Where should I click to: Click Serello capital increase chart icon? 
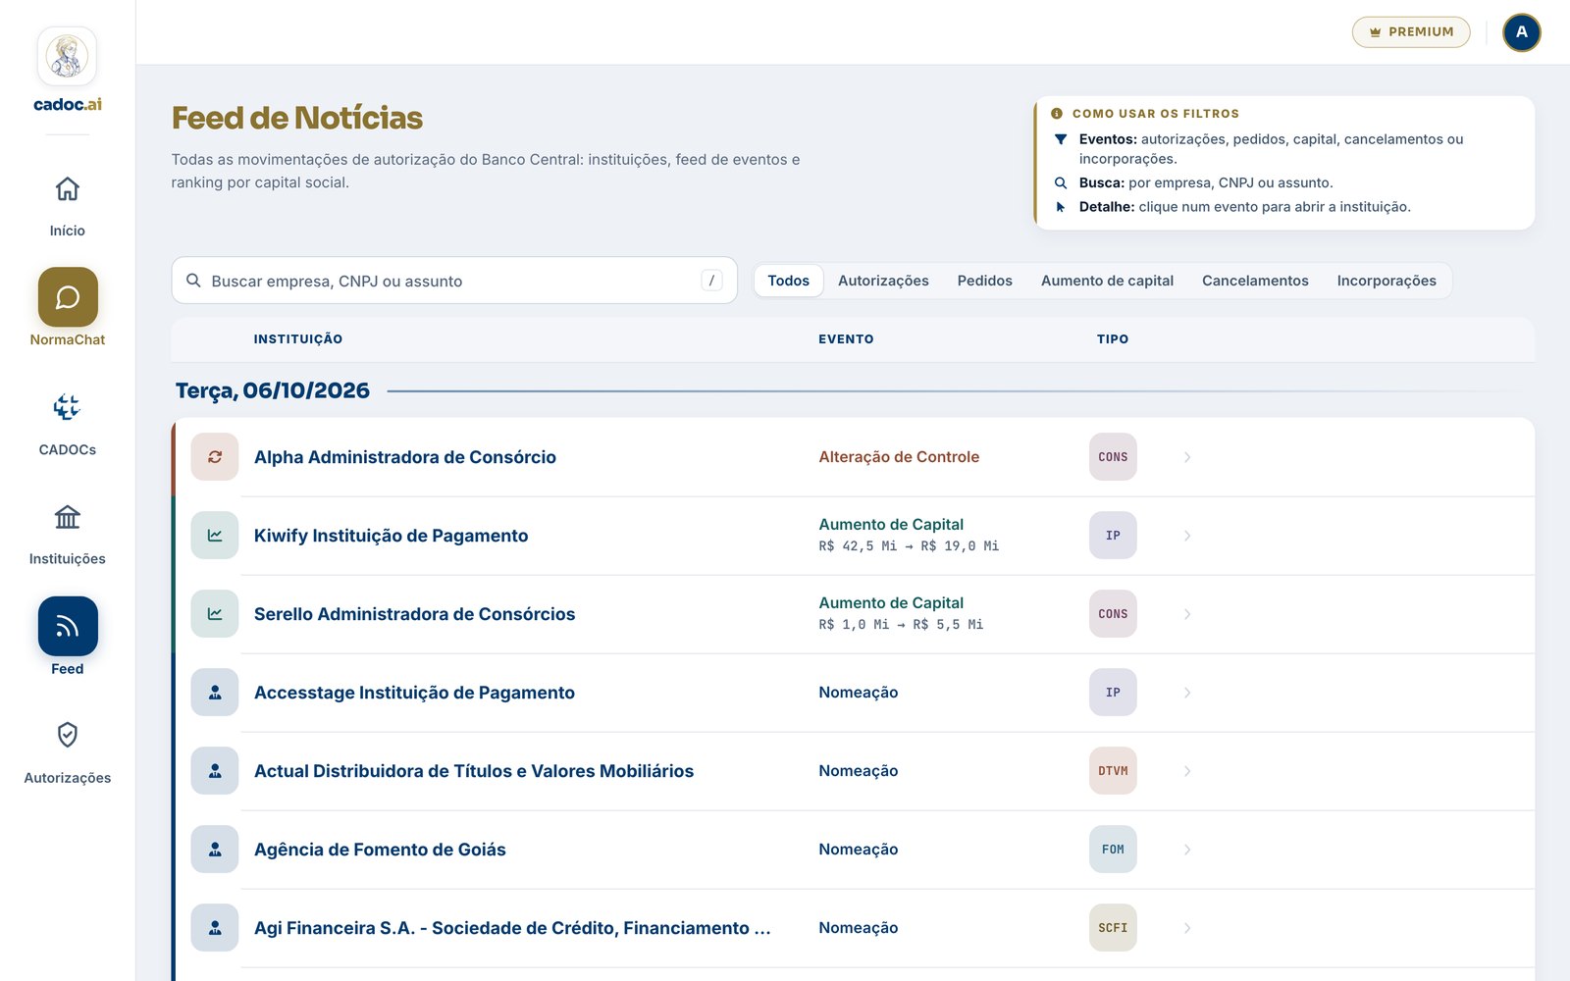215,614
